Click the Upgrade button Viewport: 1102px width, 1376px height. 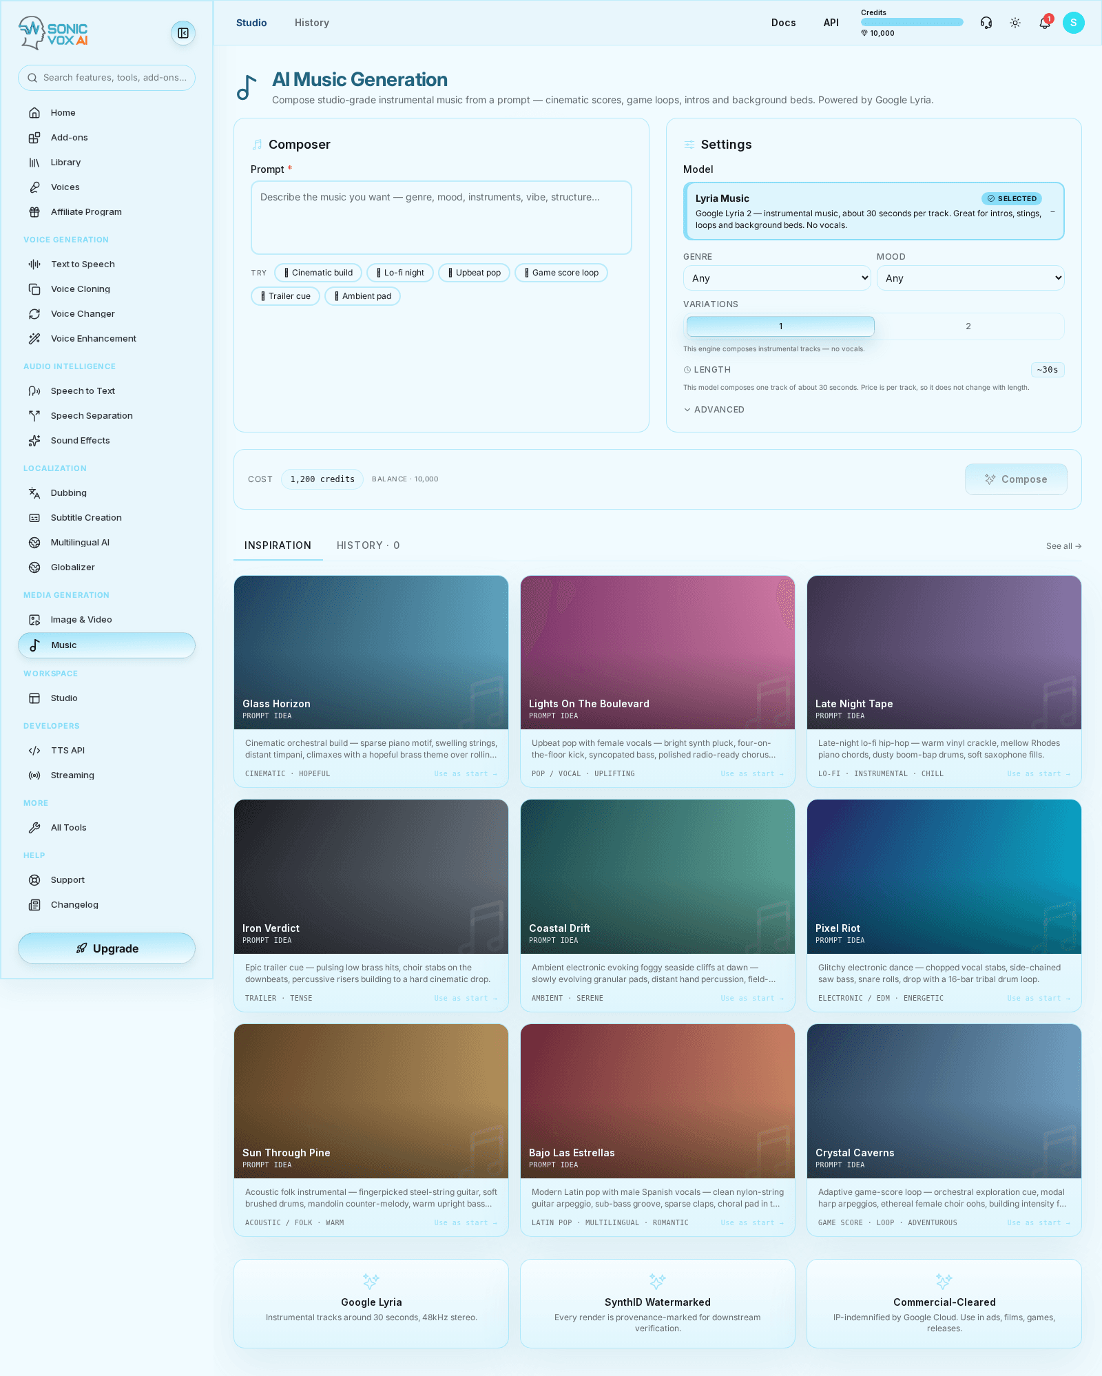point(107,948)
